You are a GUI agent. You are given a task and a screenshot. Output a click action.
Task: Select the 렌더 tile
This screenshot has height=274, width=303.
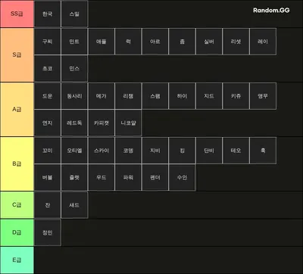coord(155,178)
